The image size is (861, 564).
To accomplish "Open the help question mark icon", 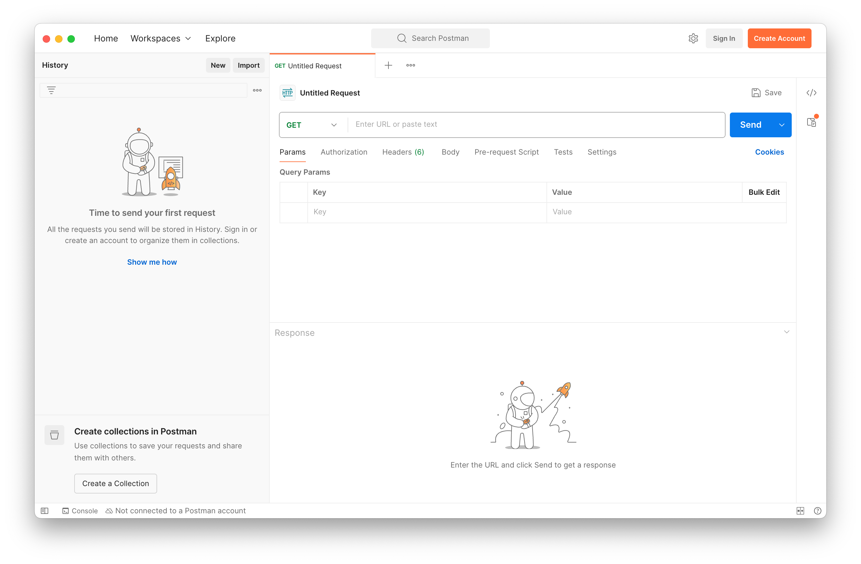I will tap(817, 511).
